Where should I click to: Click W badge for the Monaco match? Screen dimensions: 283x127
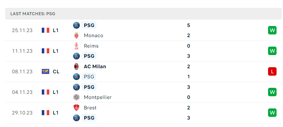pos(272,30)
